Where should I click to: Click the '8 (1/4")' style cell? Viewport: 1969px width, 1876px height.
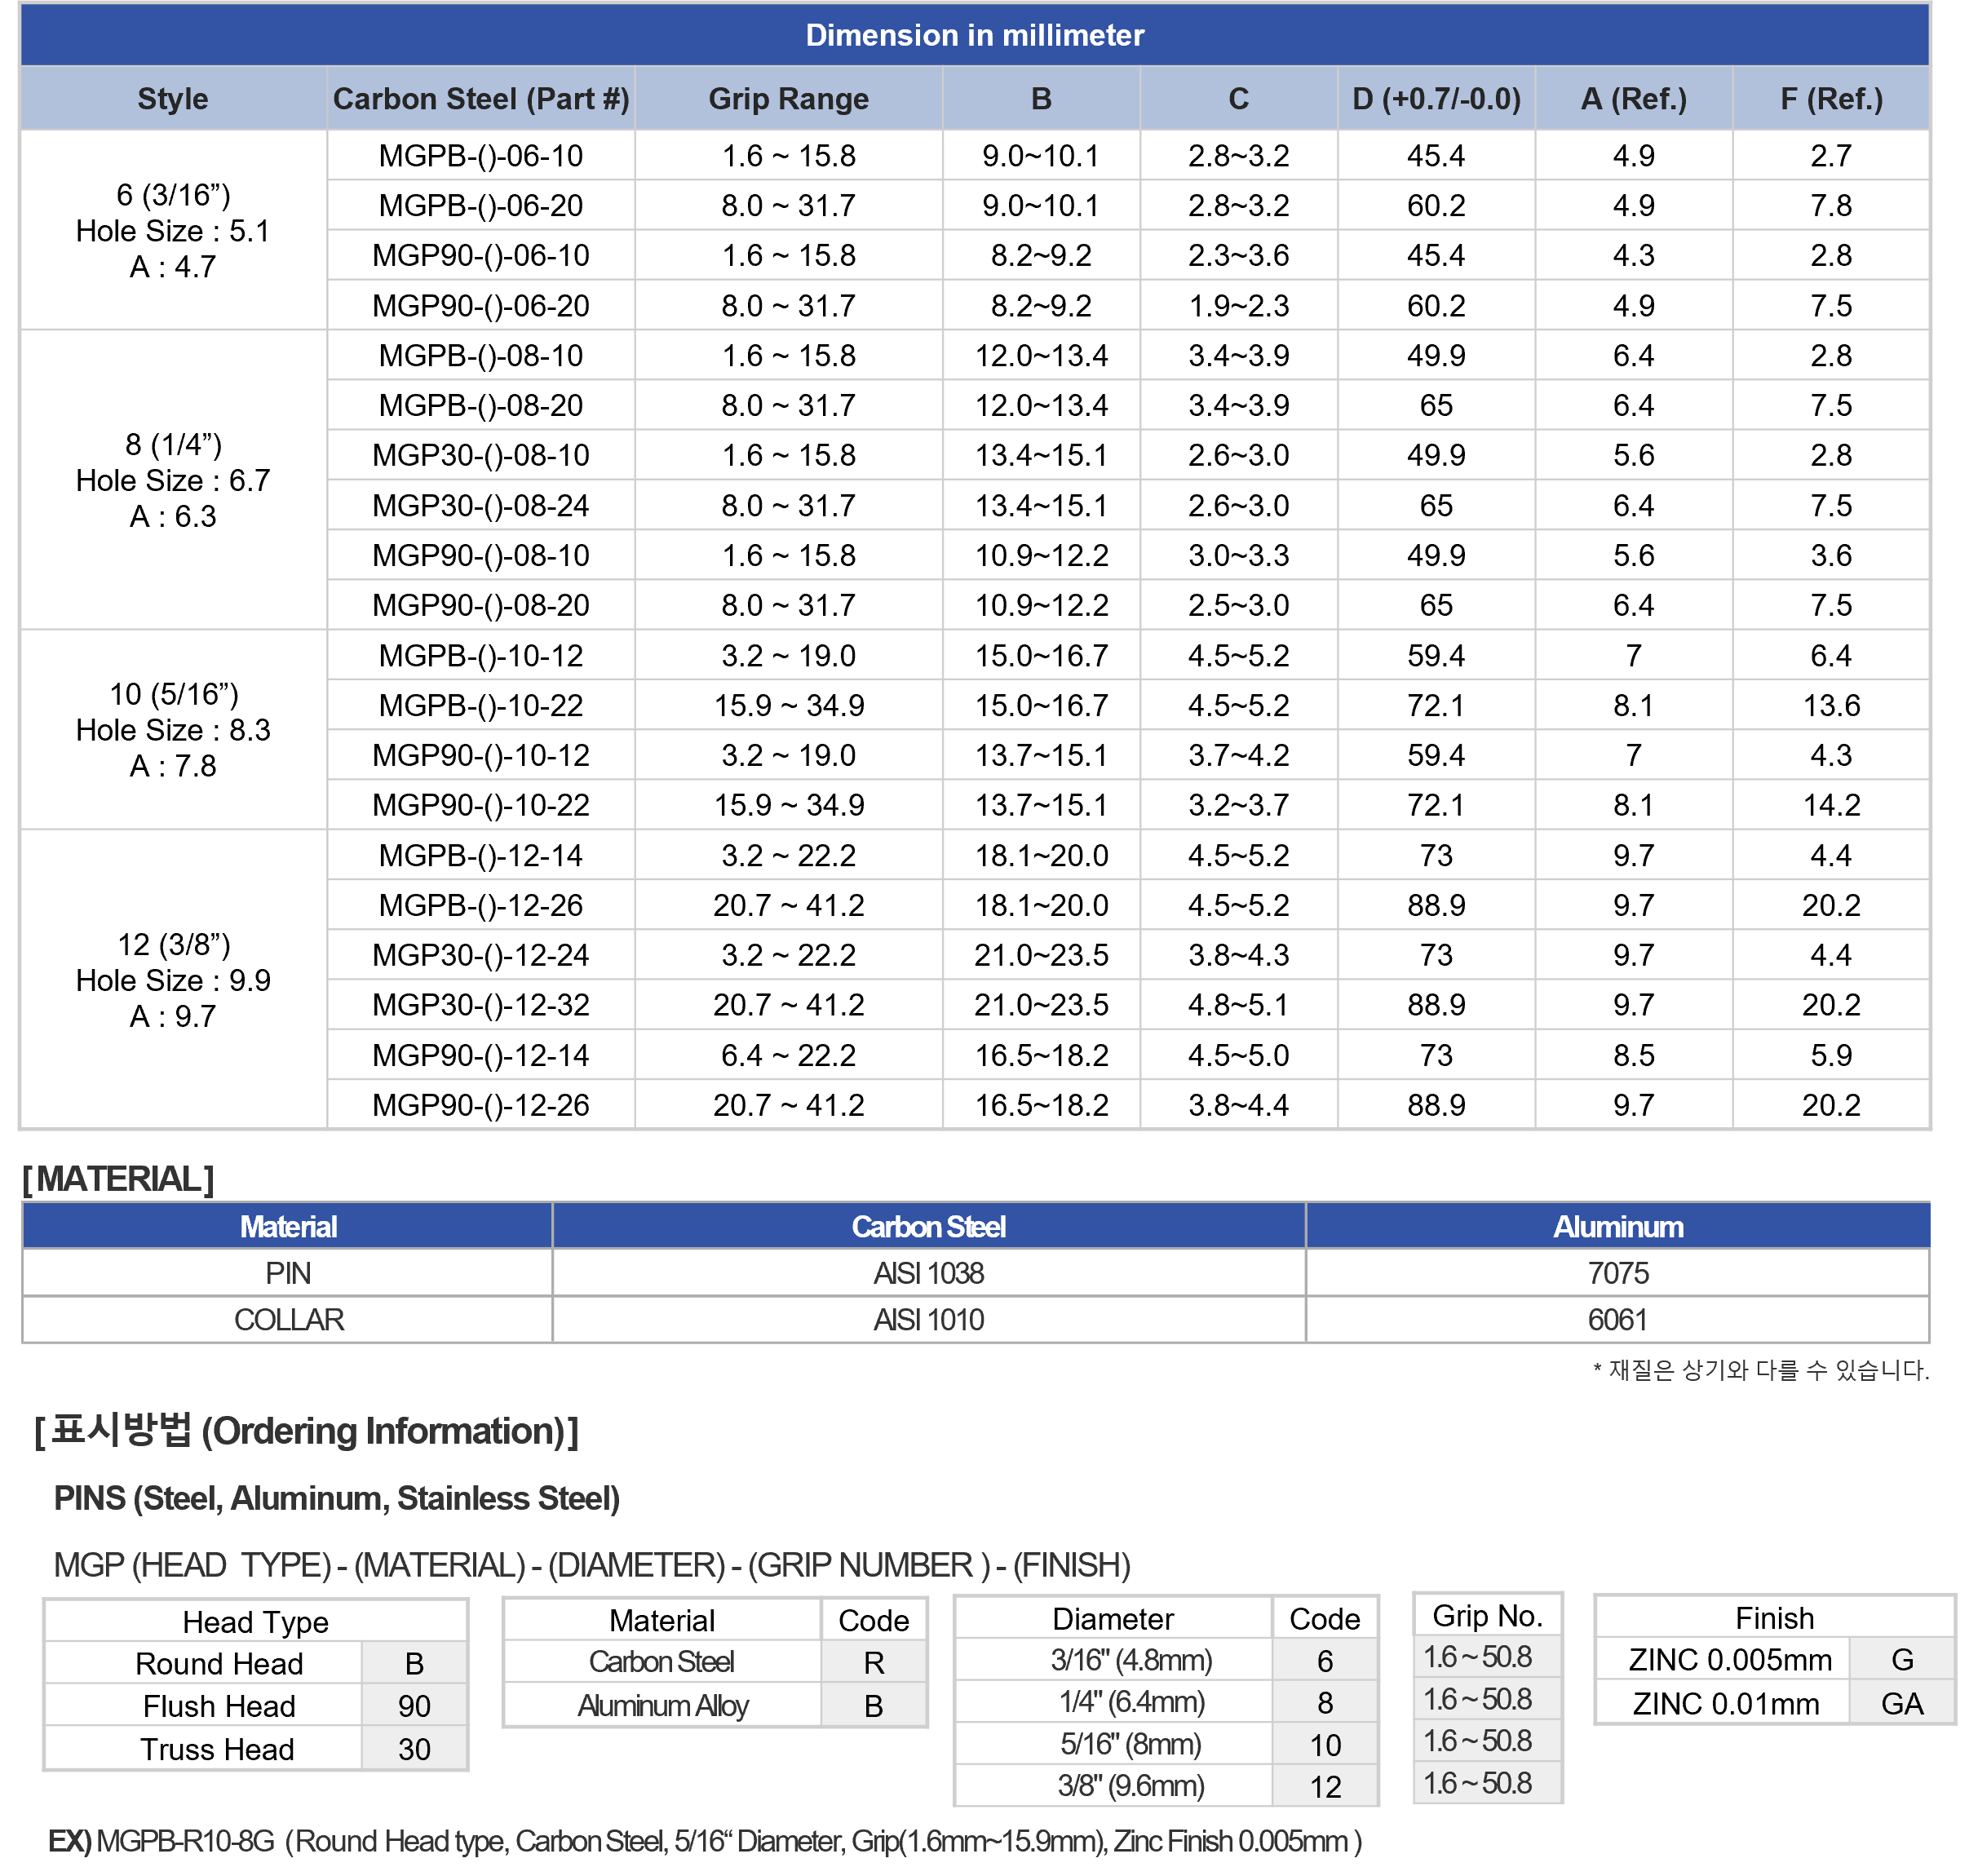coord(173,481)
